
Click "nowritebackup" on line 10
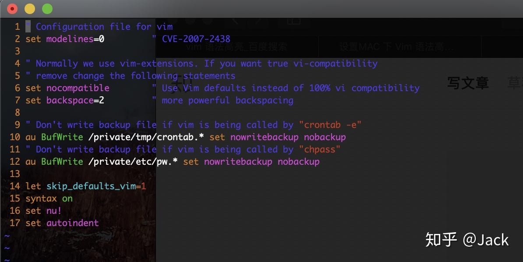(264, 137)
